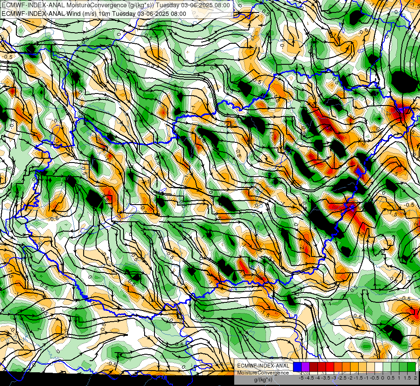Click the -1.5 tick label on the legend scale
The image size is (420, 386).
click(358, 378)
